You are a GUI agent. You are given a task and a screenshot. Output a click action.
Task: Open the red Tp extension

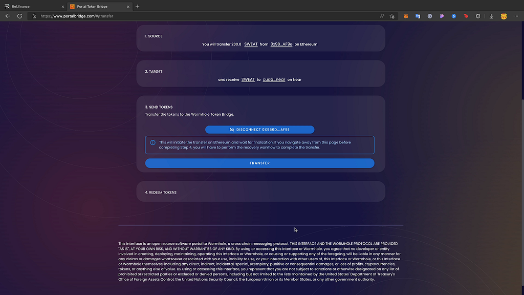click(x=466, y=16)
